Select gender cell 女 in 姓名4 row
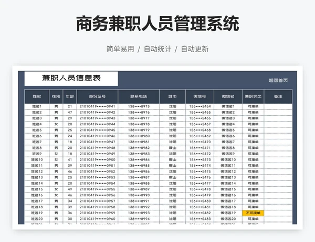The image size is (315, 242). pos(56,124)
